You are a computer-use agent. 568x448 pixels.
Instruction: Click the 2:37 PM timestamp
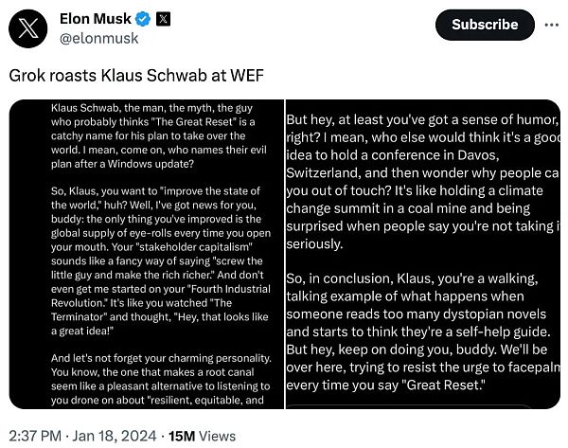tap(33, 436)
